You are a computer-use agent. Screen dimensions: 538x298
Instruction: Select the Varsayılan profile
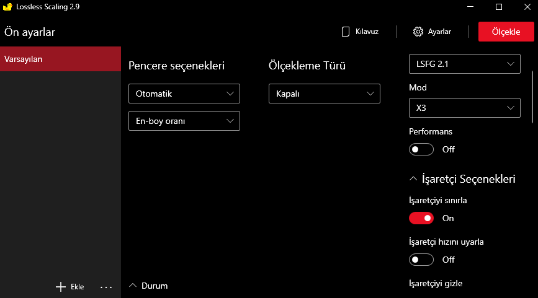tap(60, 59)
